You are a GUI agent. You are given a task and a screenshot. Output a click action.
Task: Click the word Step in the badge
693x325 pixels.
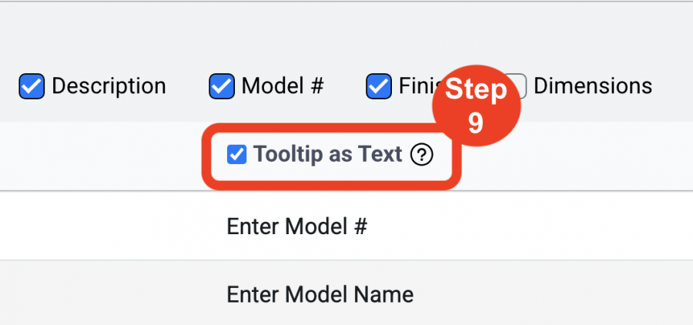(476, 90)
